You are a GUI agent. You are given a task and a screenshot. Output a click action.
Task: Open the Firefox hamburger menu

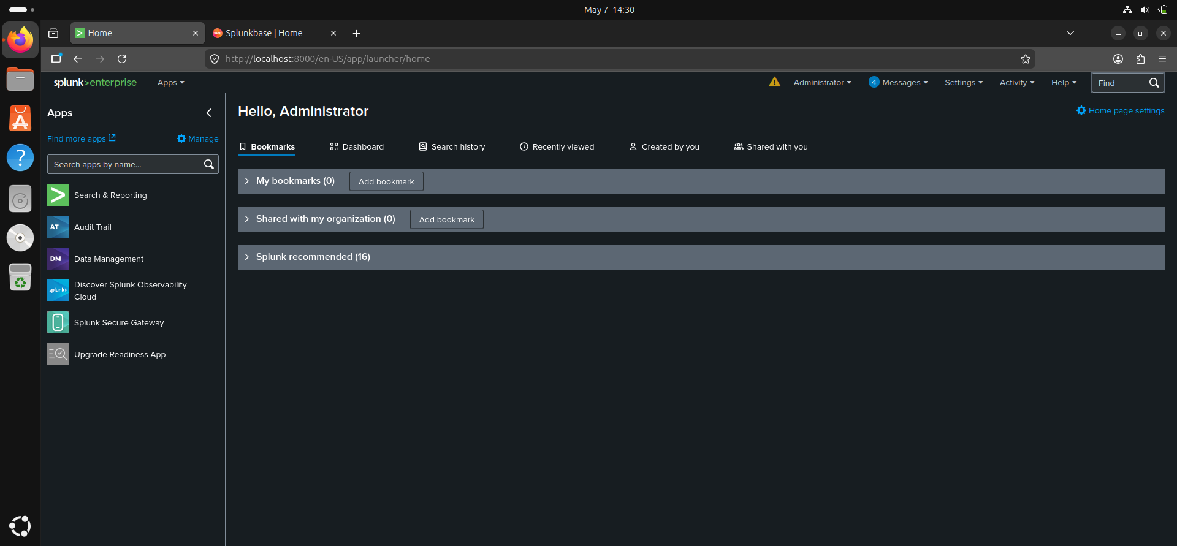[x=1162, y=59]
